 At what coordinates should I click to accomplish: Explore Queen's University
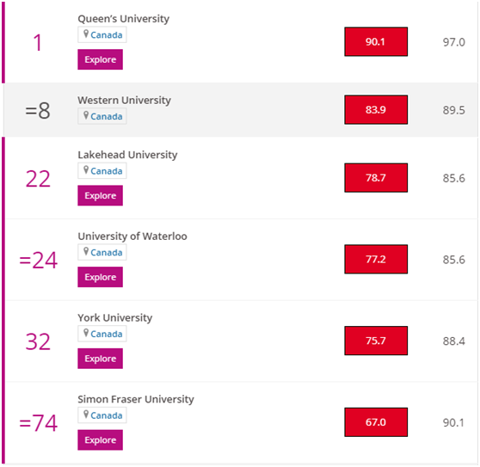point(100,59)
